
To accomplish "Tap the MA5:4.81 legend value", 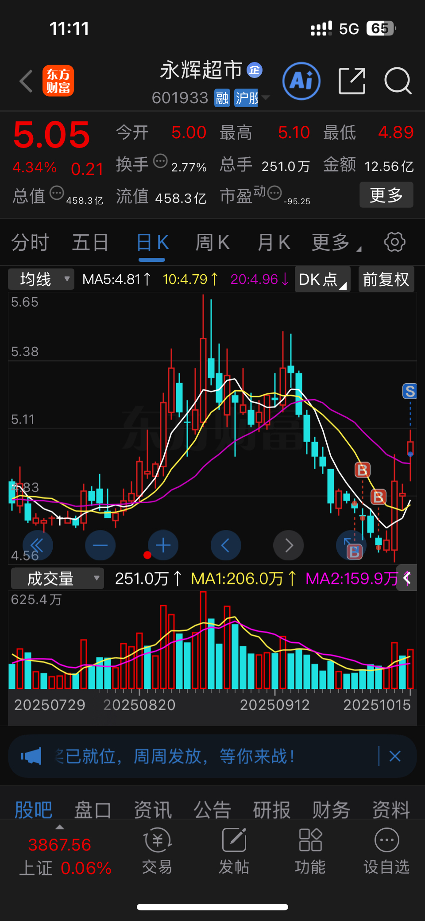I will 116,280.
